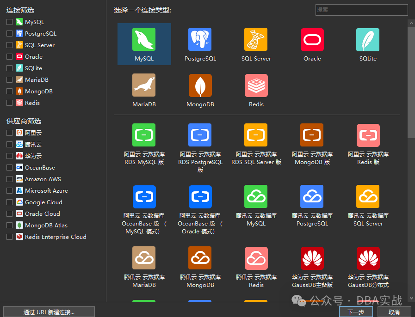Choose the SQL Server connection tile
This screenshot has width=415, height=317.
(x=256, y=44)
